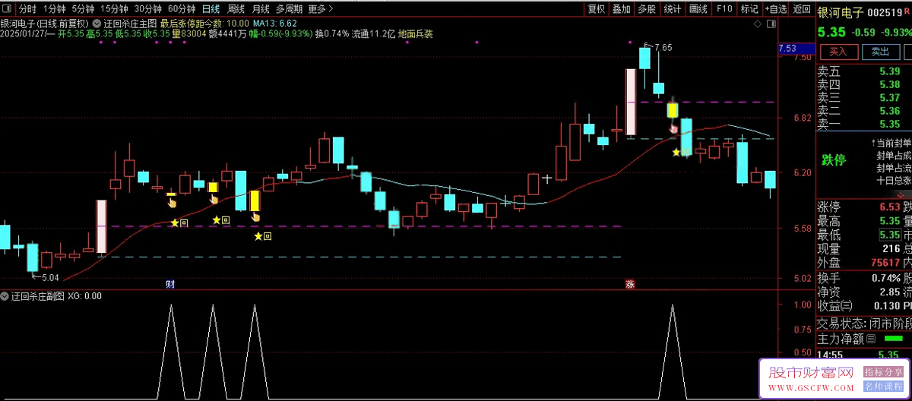
Task: Click the 卖五 price 5.39
Action: 889,71
